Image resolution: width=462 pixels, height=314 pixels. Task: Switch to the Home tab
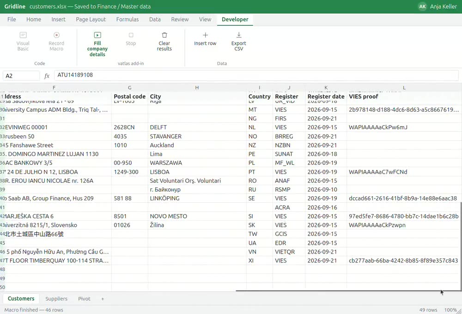pyautogui.click(x=34, y=19)
